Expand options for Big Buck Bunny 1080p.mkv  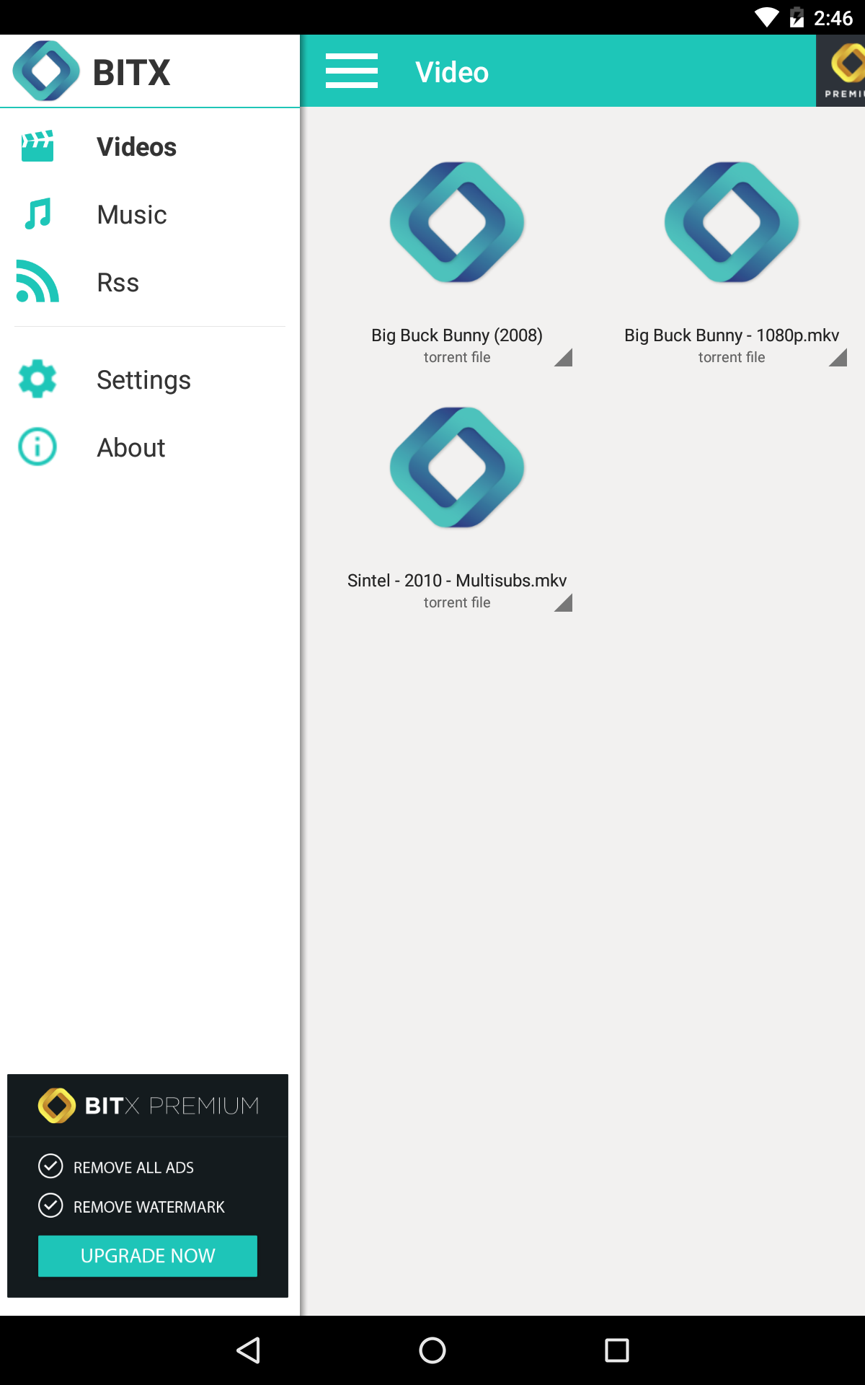[838, 357]
